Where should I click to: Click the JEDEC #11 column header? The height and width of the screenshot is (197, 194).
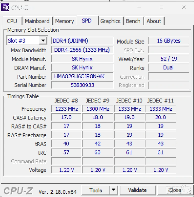[x=160, y=101]
